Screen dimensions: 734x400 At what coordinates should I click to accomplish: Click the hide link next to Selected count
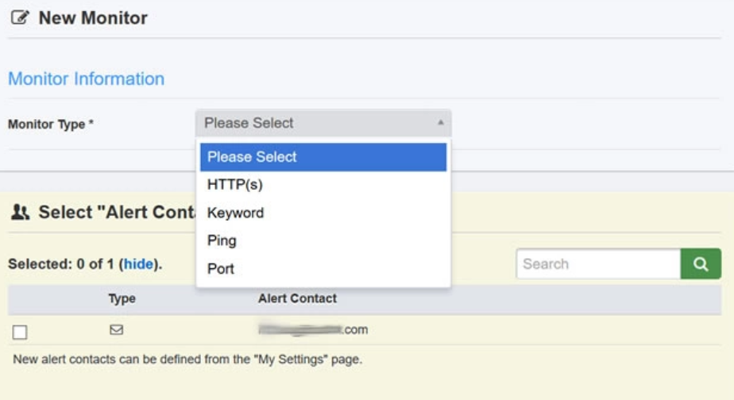pyautogui.click(x=139, y=264)
